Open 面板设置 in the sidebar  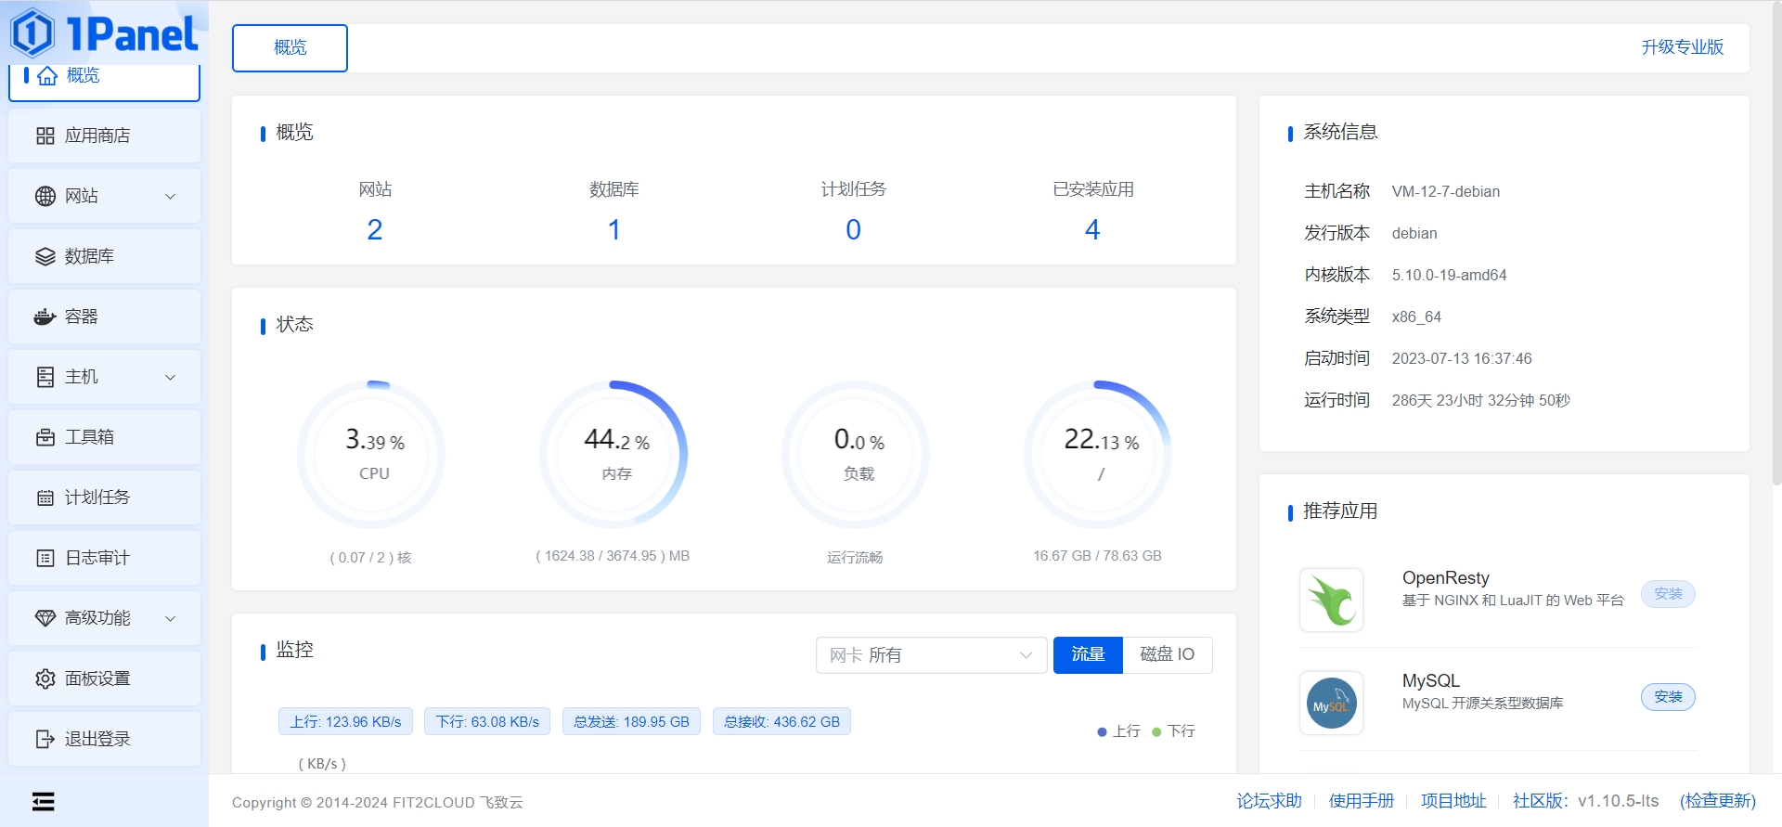[104, 678]
